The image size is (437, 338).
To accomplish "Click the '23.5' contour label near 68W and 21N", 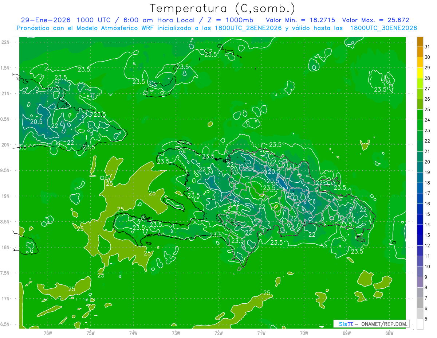I will [380, 89].
